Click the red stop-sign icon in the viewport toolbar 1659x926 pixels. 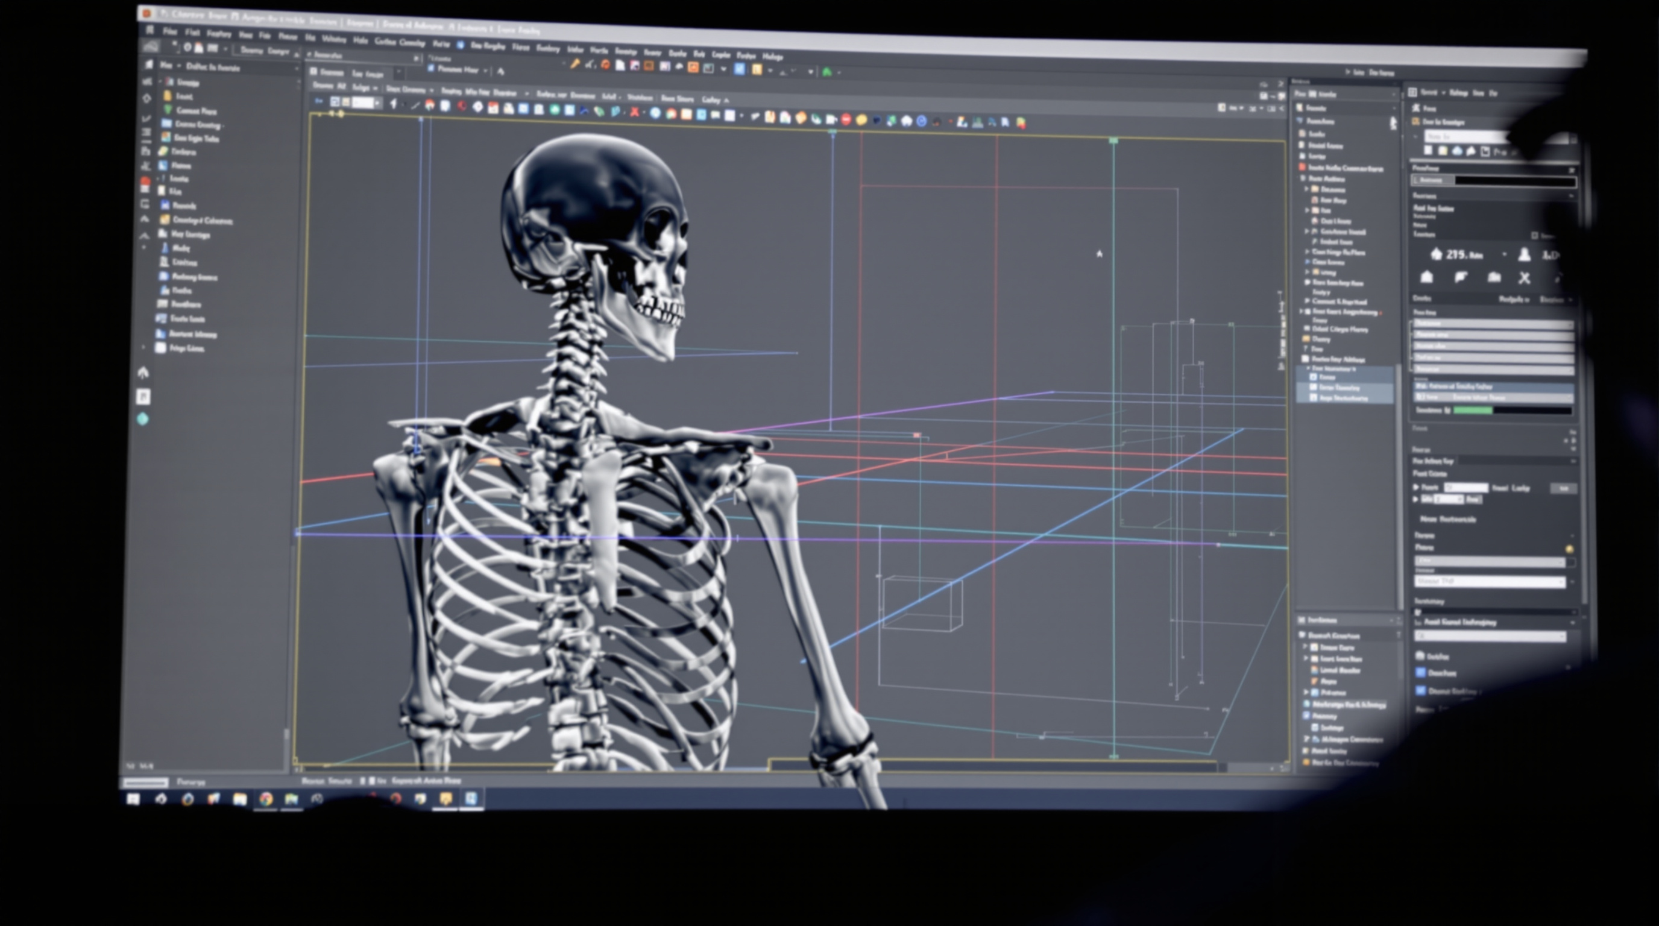846,119
